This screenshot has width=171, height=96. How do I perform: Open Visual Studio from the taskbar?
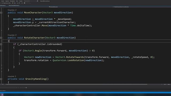[2, 95]
